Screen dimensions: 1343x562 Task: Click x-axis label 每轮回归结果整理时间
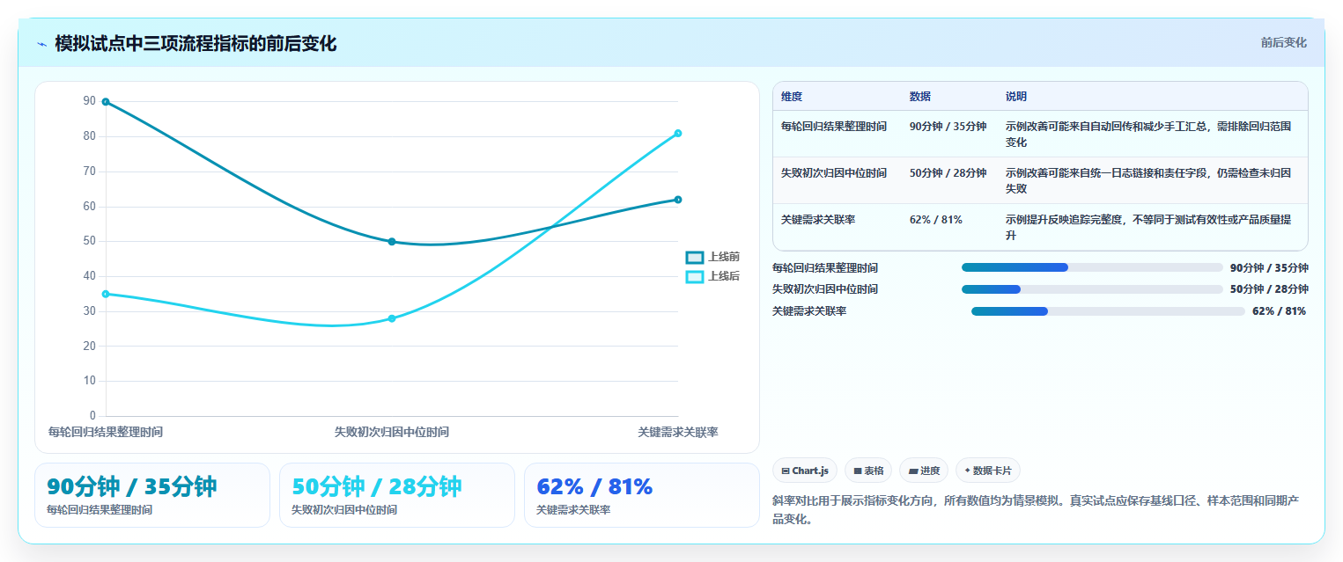point(106,433)
